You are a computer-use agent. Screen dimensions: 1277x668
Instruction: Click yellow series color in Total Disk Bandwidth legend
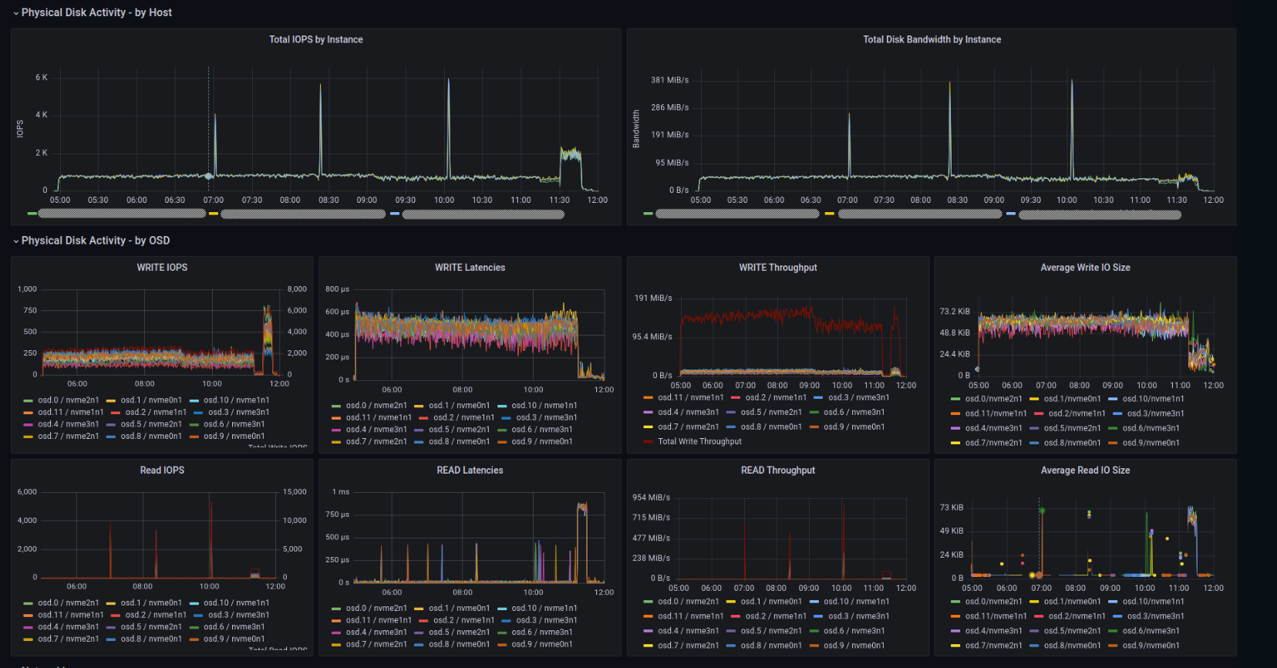coord(829,214)
